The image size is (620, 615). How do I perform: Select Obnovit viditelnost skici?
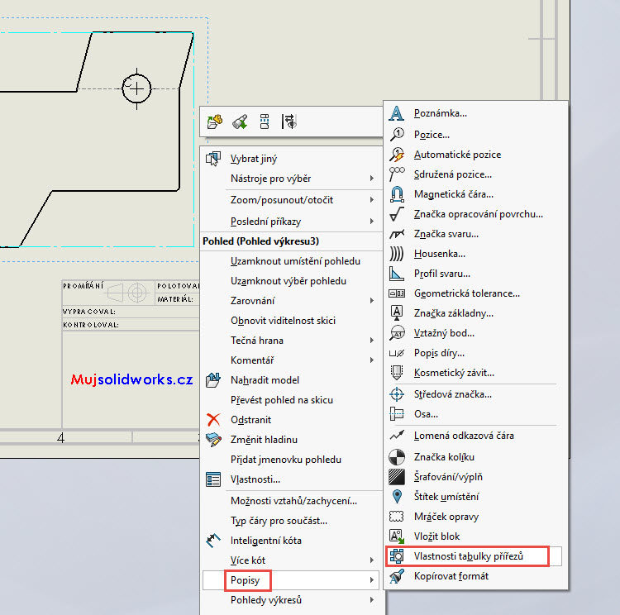pyautogui.click(x=283, y=321)
